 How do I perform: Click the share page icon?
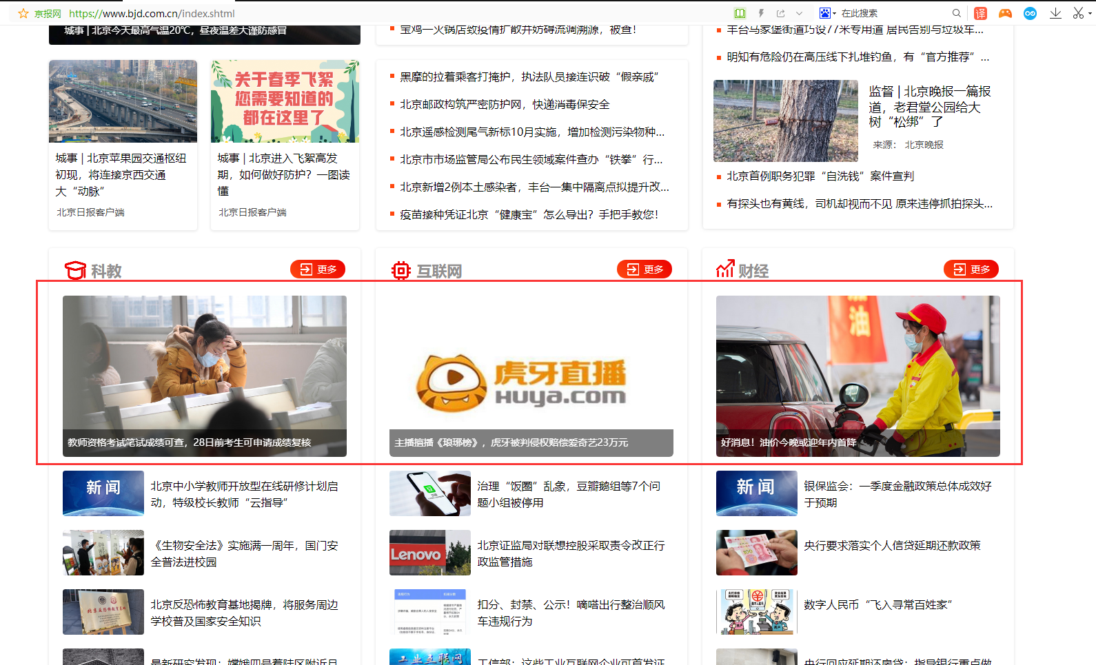pos(780,13)
